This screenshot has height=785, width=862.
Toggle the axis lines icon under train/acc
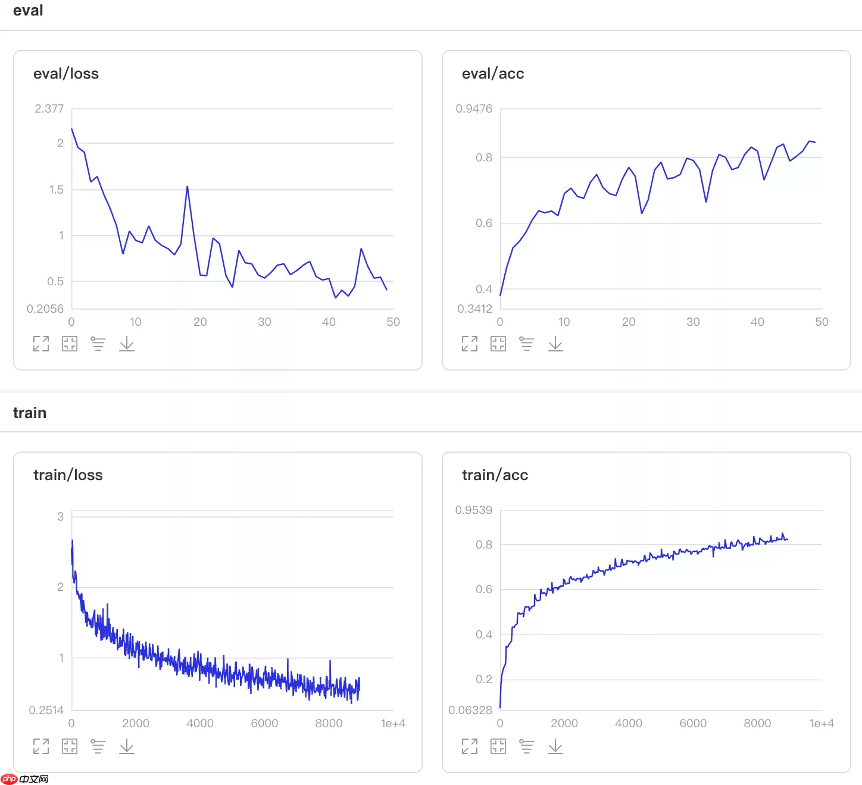tap(527, 746)
